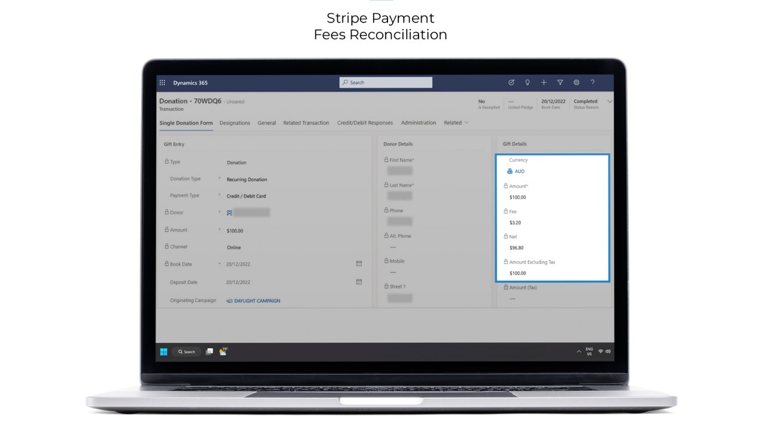This screenshot has height=429, width=763.
Task: Click the Book Date calendar icon
Action: (x=359, y=263)
